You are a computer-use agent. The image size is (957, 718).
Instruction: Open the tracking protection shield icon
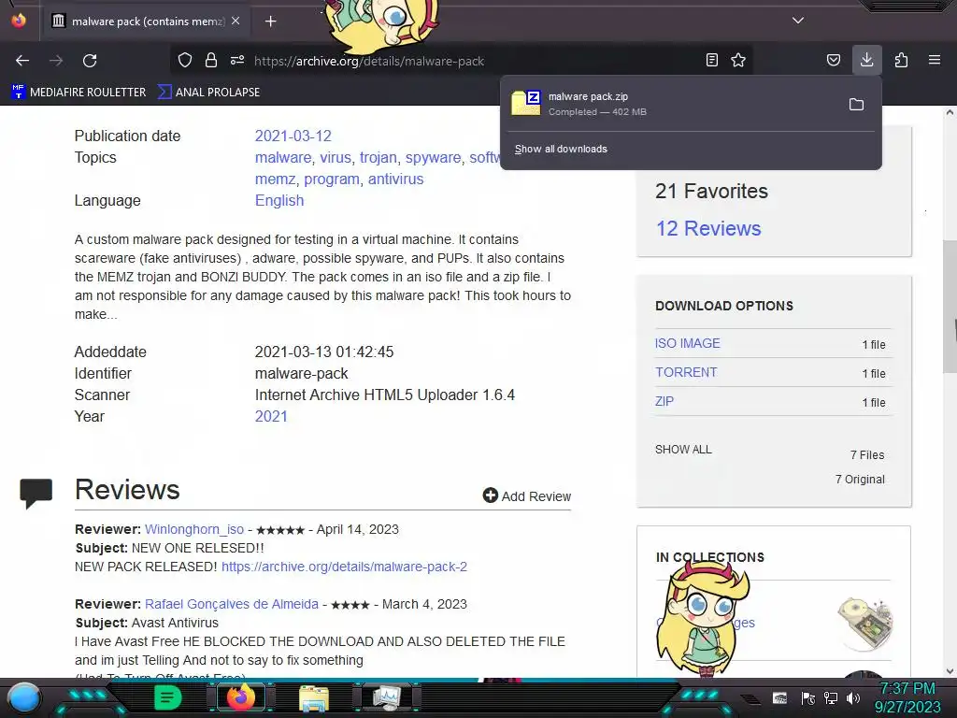point(185,60)
